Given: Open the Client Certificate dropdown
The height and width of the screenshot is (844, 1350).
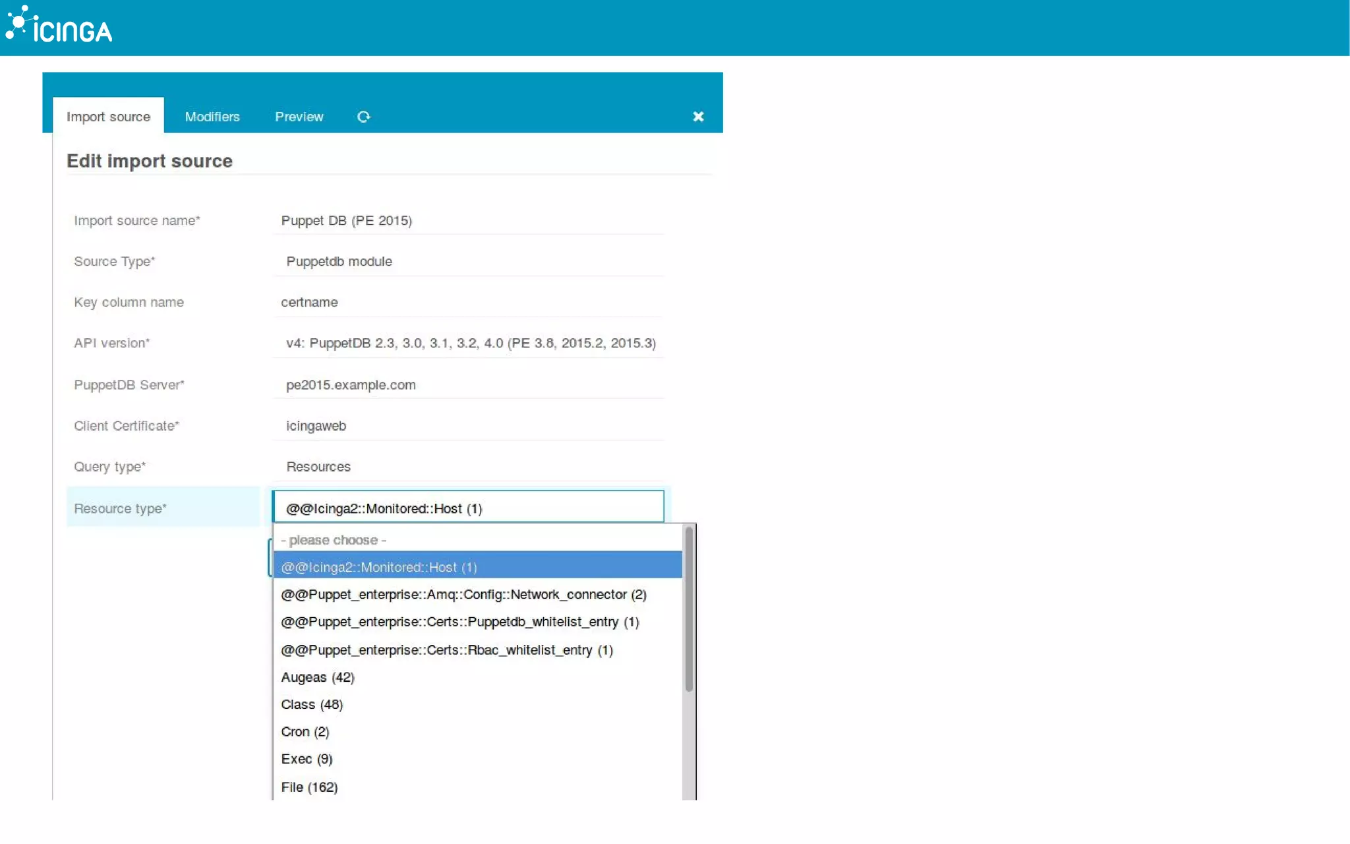Looking at the screenshot, I should coord(468,426).
